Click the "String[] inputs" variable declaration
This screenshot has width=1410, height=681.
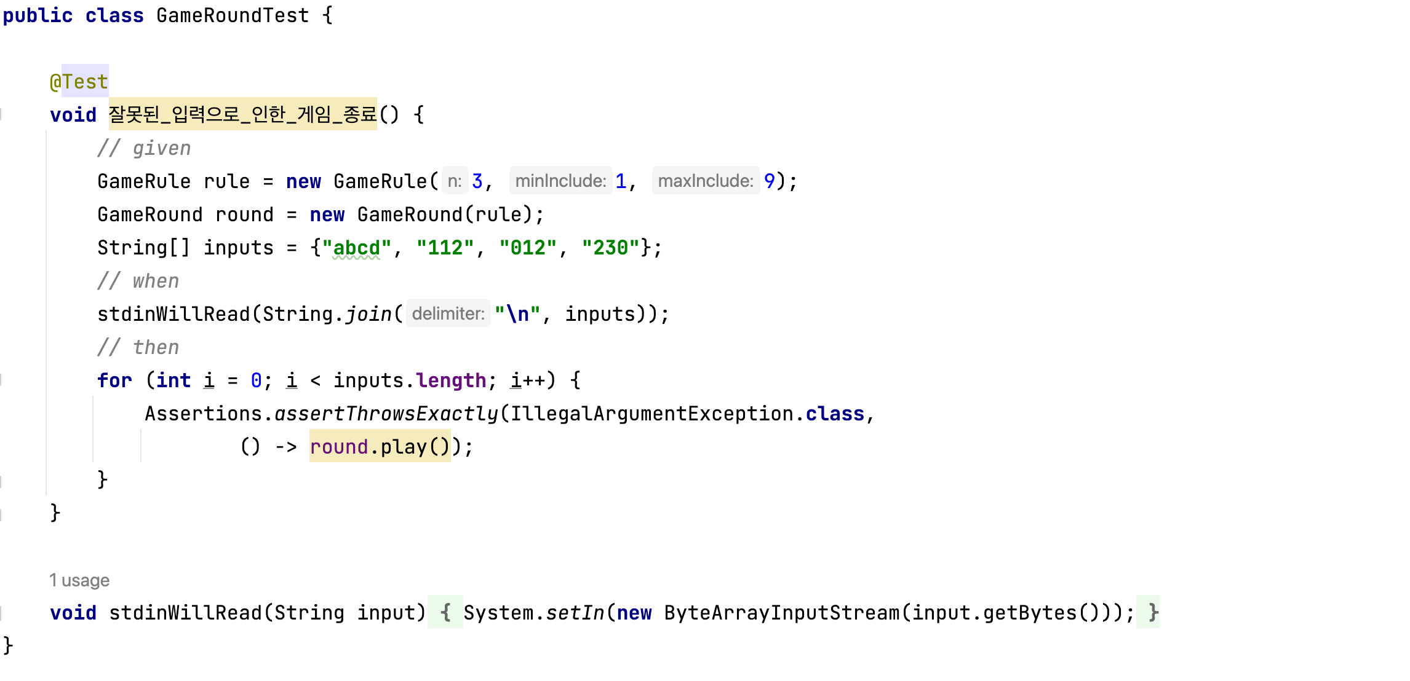(x=185, y=248)
